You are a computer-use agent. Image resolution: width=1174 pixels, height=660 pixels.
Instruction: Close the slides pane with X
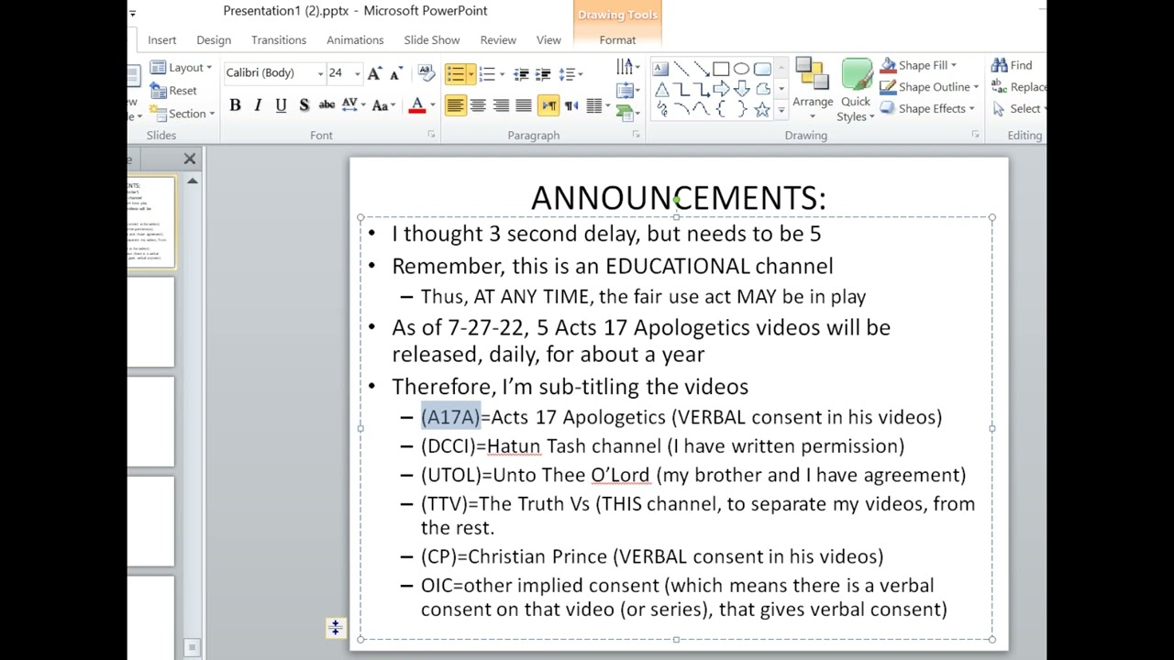[190, 159]
